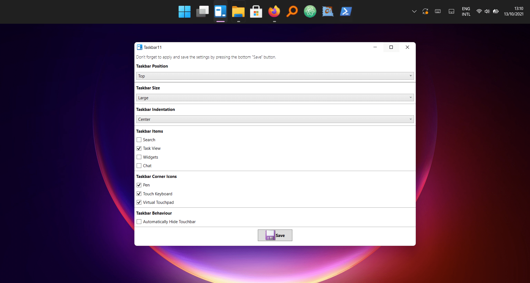Screen dimensions: 530x283
Task: Open the Wi-Fi indicator in the system tray
Action: (x=478, y=11)
